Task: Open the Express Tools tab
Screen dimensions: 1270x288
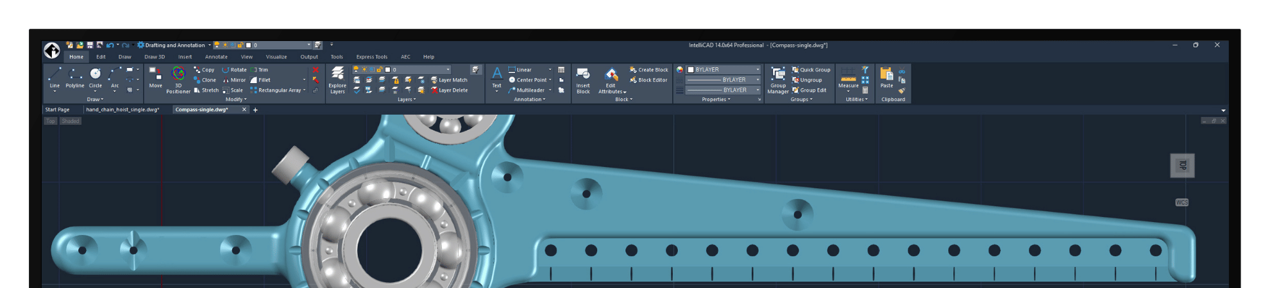Action: click(372, 57)
